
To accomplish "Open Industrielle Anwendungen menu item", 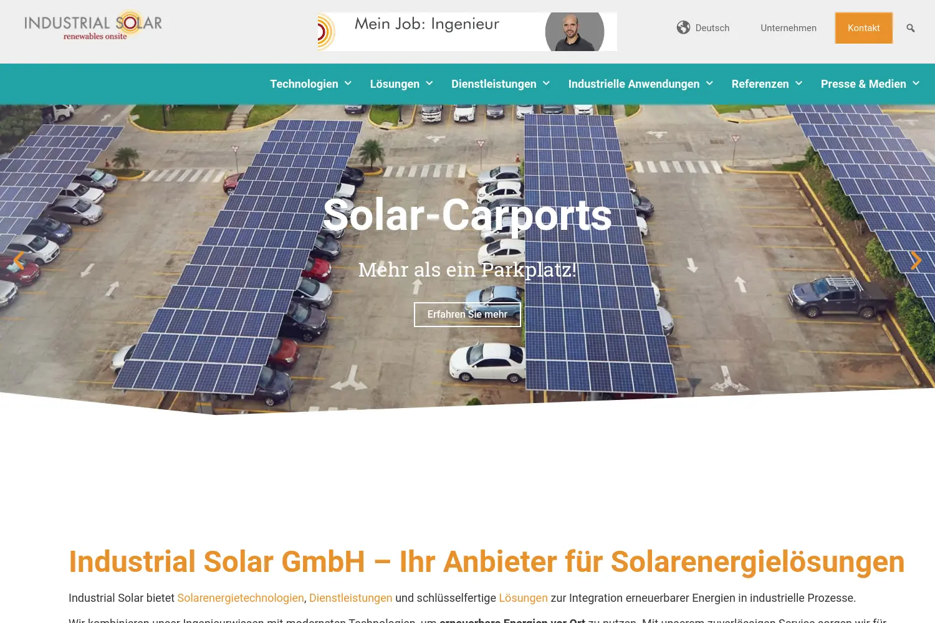I will tap(634, 84).
